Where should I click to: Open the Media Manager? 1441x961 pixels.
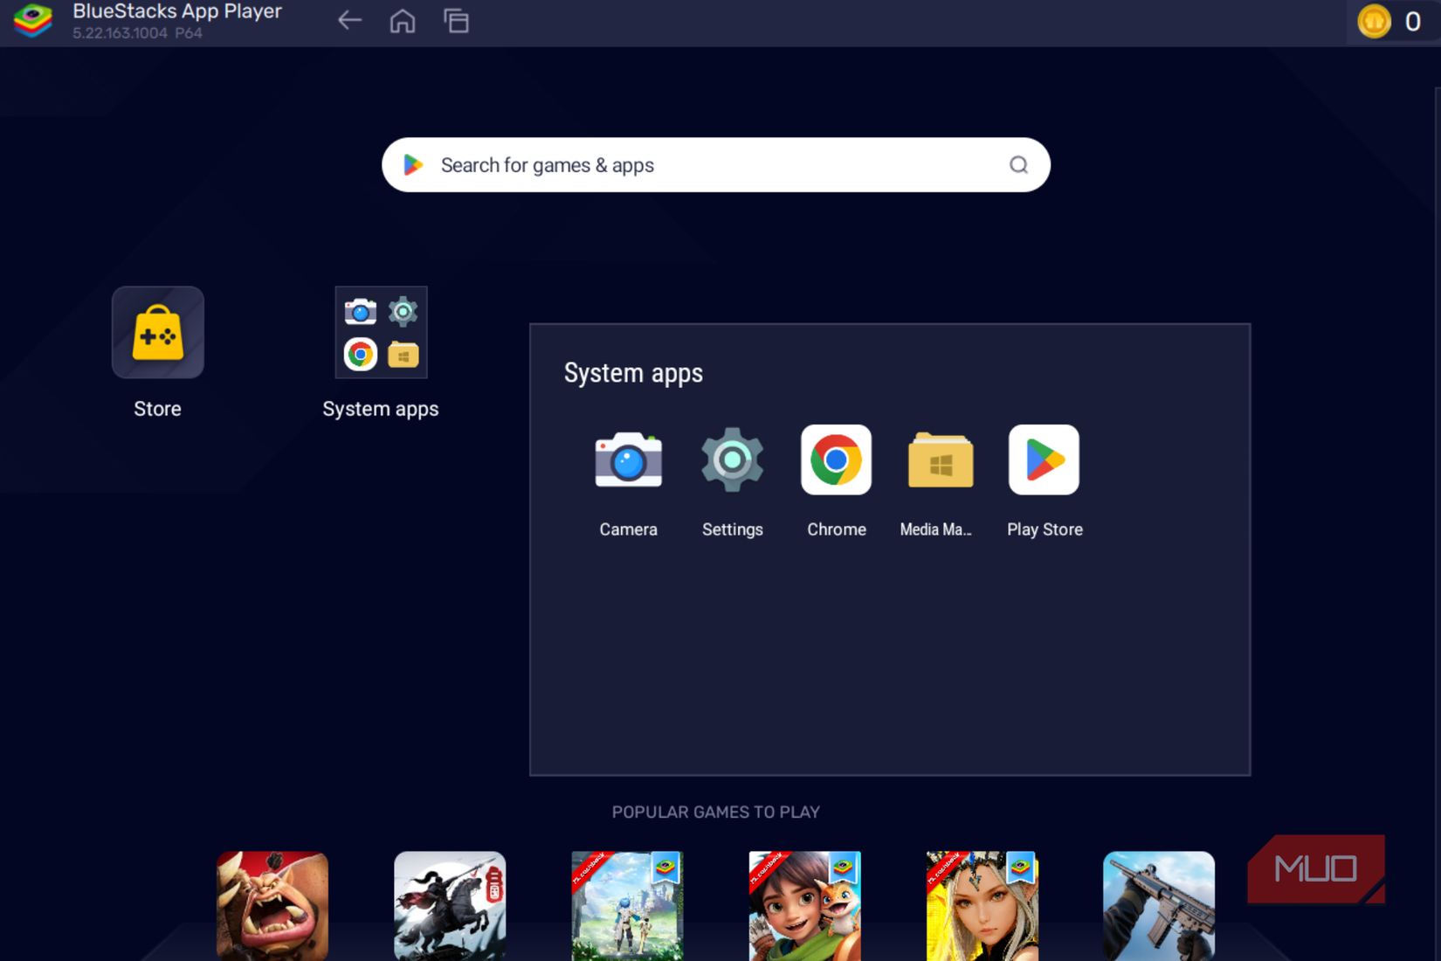click(x=940, y=460)
